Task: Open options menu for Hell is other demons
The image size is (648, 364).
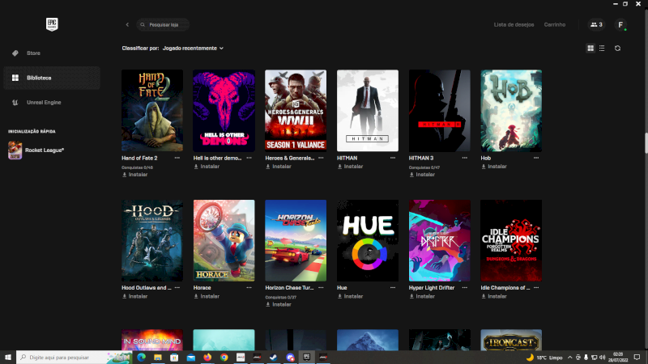Action: point(249,158)
